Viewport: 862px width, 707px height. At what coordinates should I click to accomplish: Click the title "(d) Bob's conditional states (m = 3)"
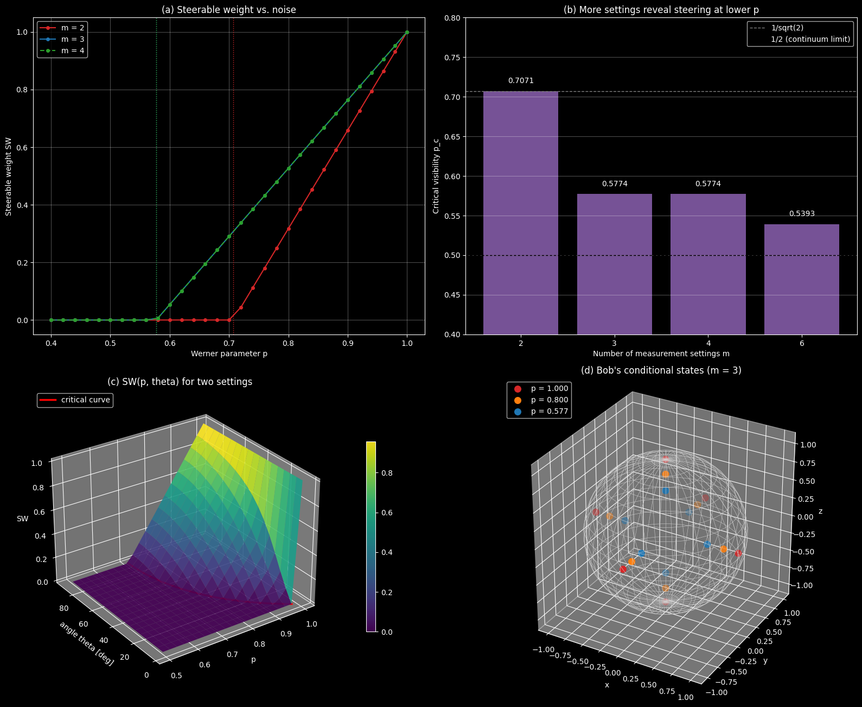(661, 370)
